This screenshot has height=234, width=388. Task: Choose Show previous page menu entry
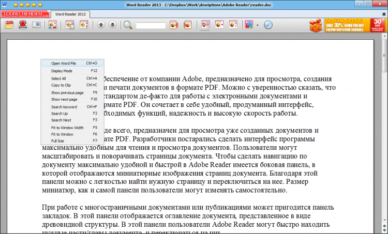[72, 92]
